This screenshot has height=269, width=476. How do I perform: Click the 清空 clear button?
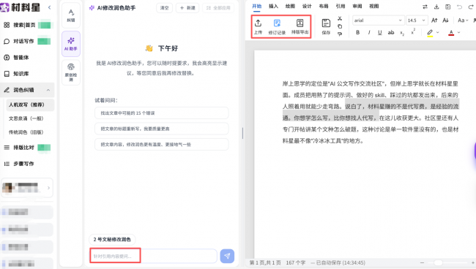click(165, 8)
